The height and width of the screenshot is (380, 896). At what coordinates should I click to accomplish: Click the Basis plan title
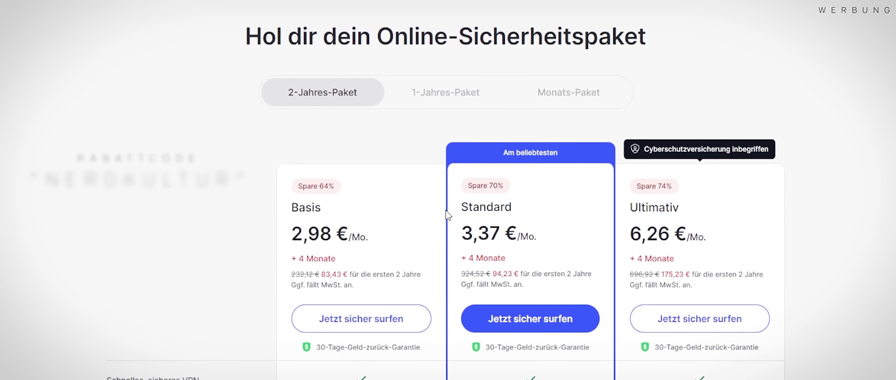point(306,207)
